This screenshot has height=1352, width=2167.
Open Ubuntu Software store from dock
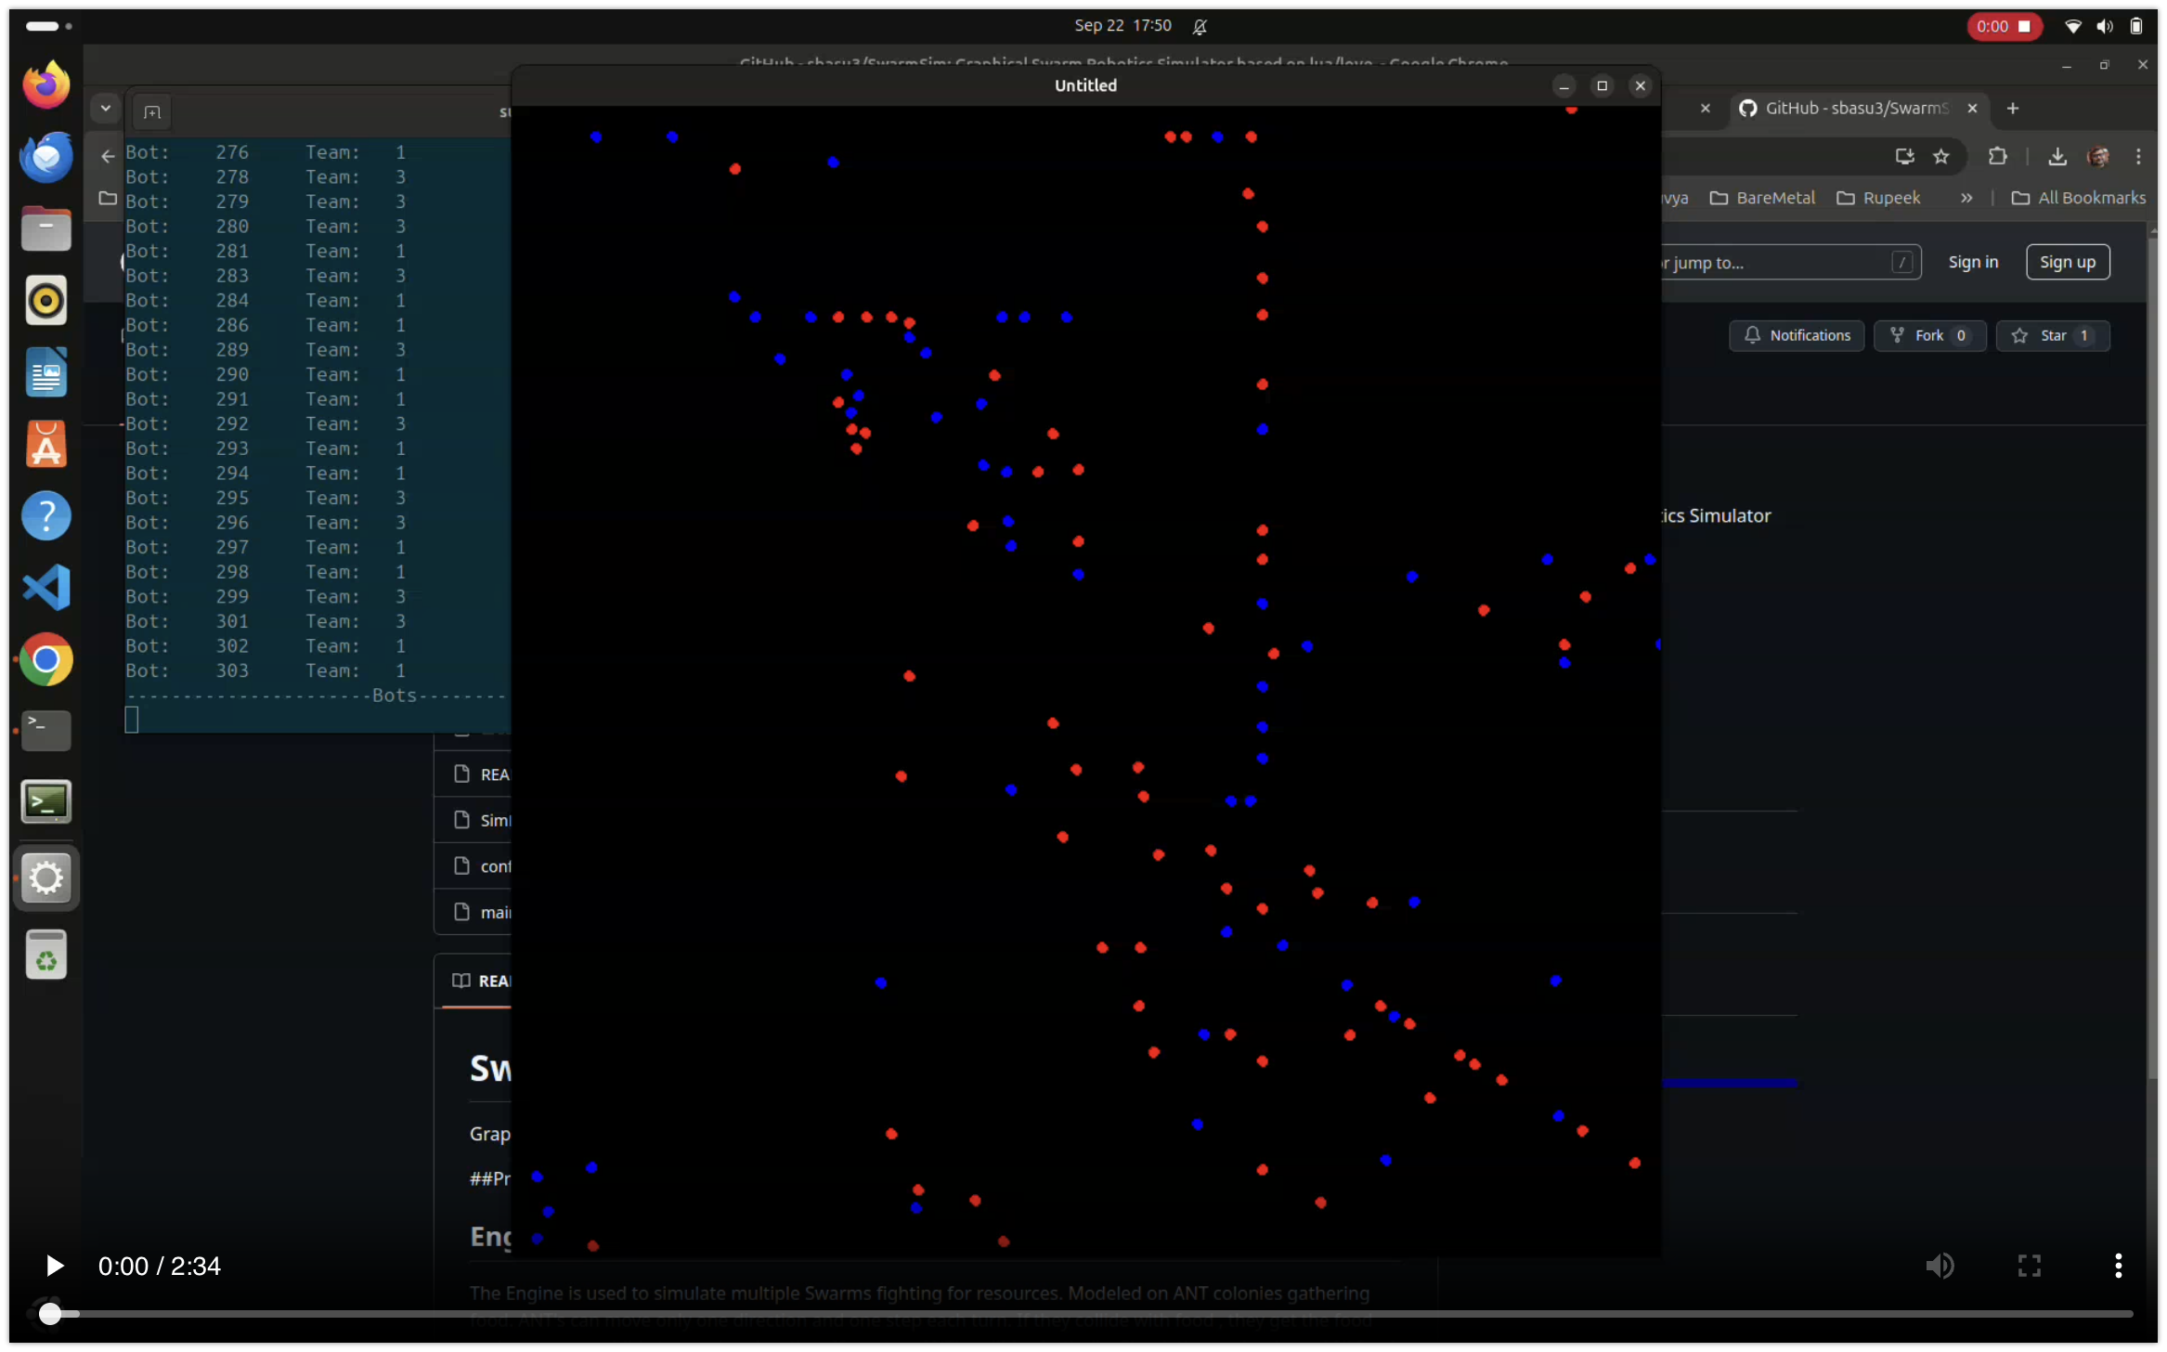pos(45,444)
